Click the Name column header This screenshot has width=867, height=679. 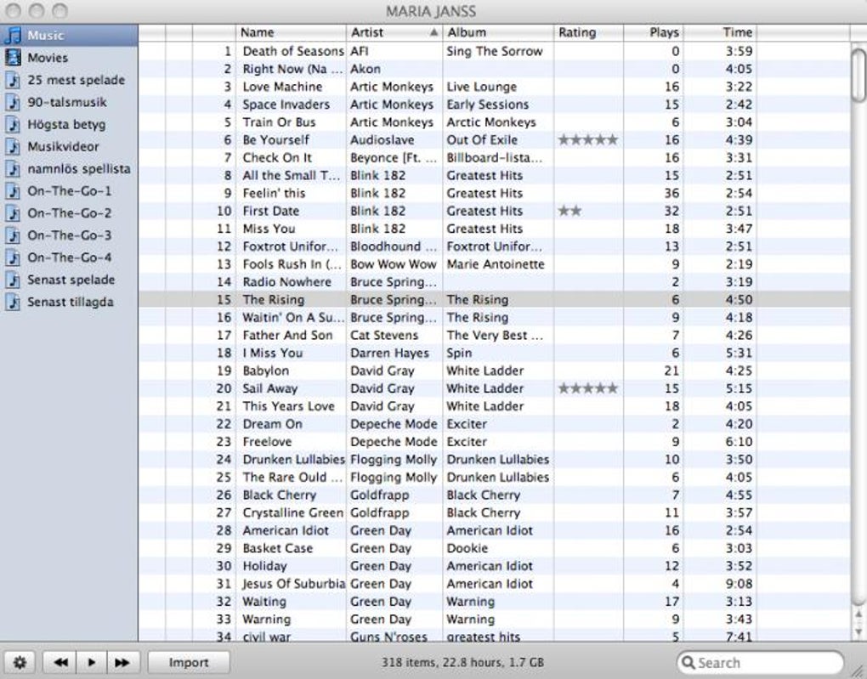(x=291, y=32)
